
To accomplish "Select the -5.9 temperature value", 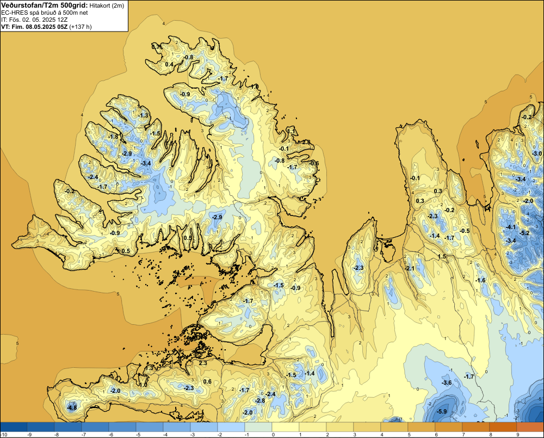I will [442, 412].
